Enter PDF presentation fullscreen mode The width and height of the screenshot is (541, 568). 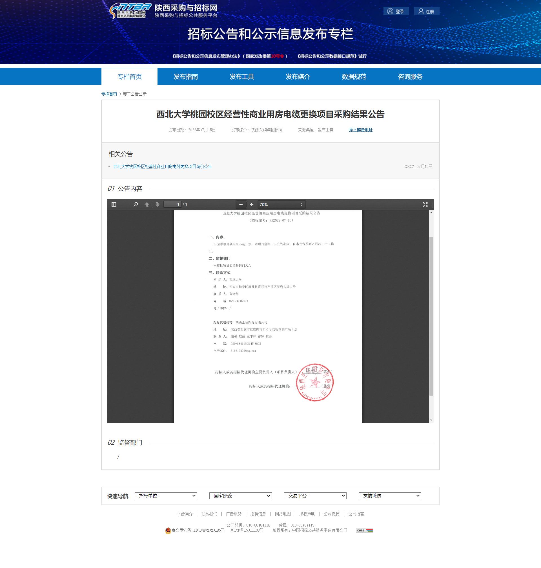tap(425, 205)
